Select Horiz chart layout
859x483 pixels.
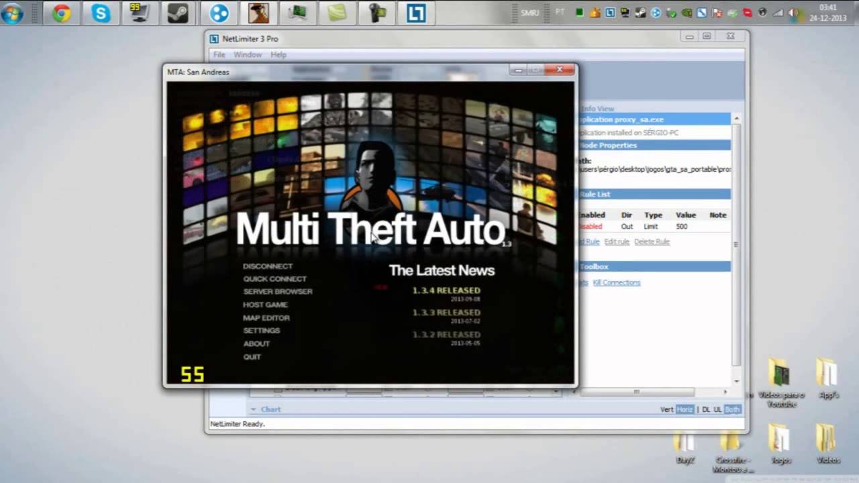point(685,409)
